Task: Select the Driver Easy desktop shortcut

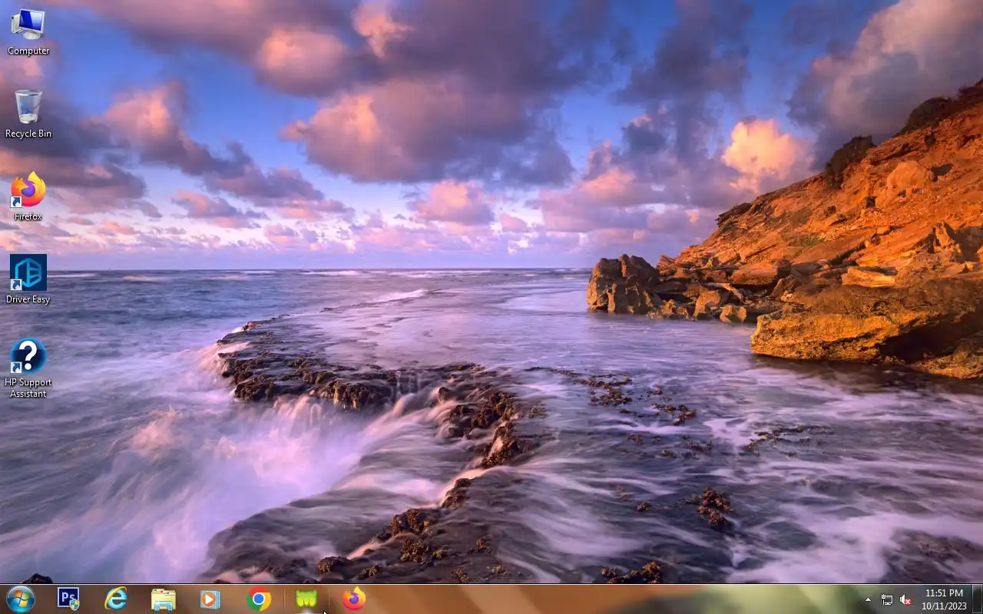Action: (28, 280)
